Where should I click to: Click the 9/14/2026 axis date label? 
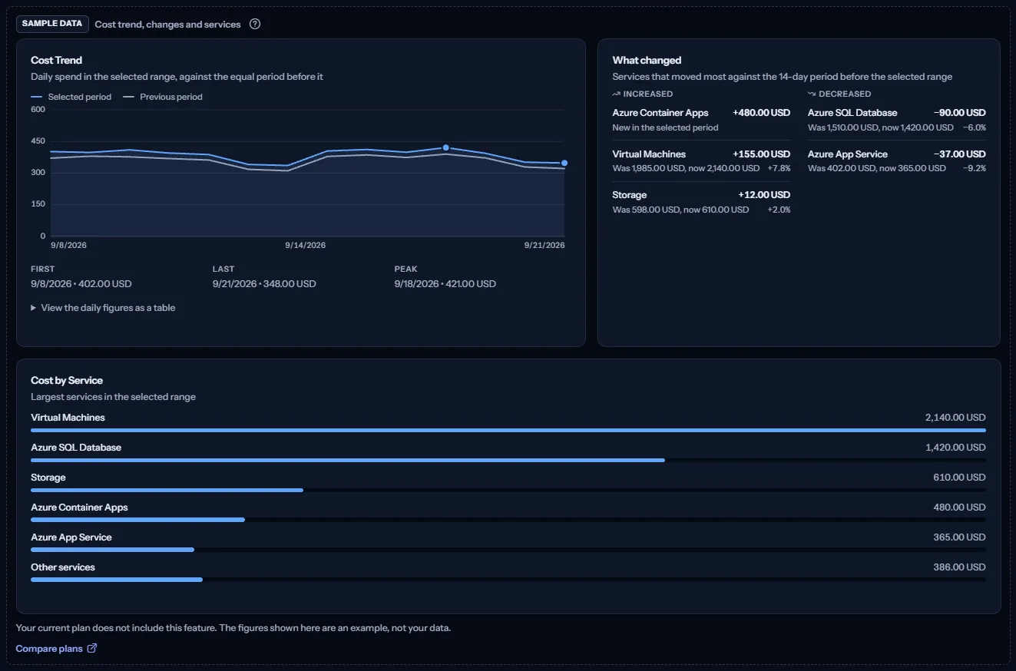pyautogui.click(x=306, y=245)
